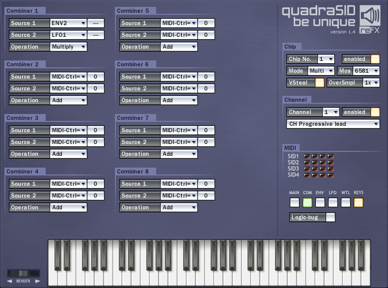Open the Mode Multi dropdown
The width and height of the screenshot is (388, 288).
(321, 71)
